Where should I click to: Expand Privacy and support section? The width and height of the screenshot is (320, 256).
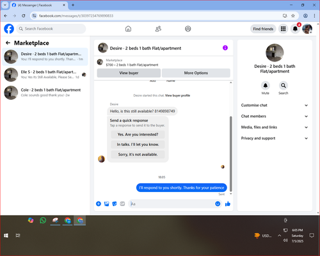click(x=275, y=138)
